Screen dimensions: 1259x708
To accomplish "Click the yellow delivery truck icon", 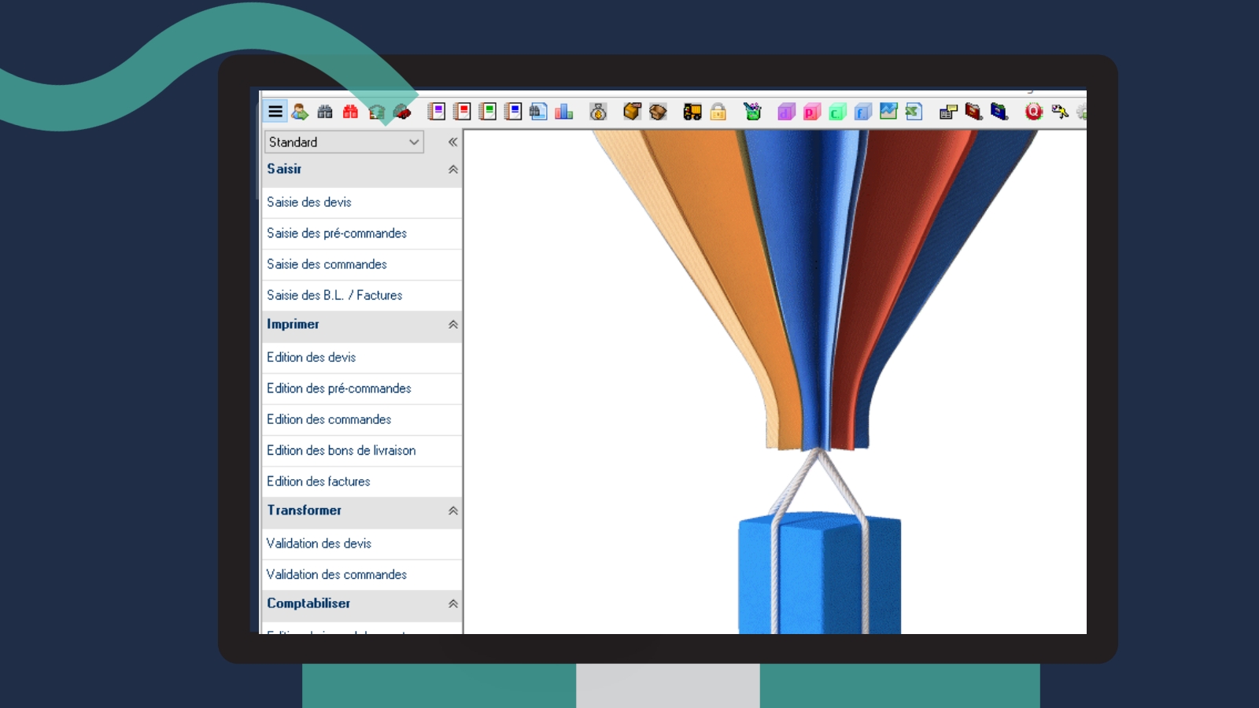I will [x=692, y=112].
